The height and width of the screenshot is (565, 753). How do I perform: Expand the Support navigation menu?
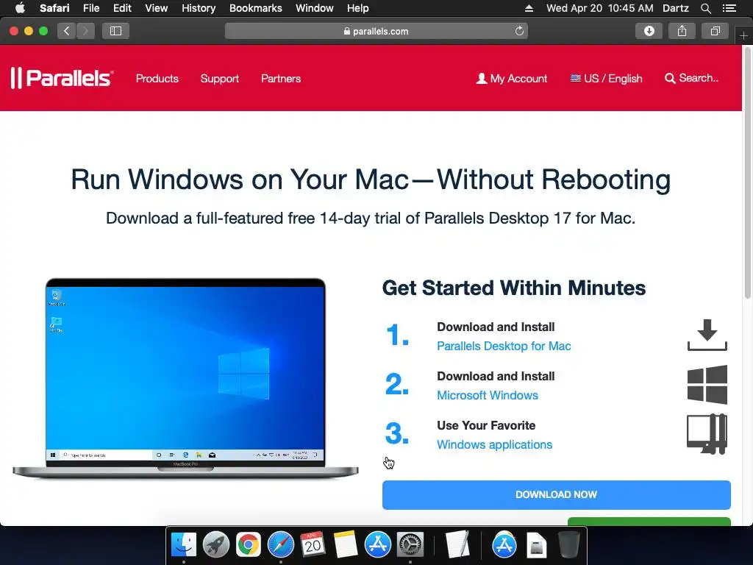[219, 78]
